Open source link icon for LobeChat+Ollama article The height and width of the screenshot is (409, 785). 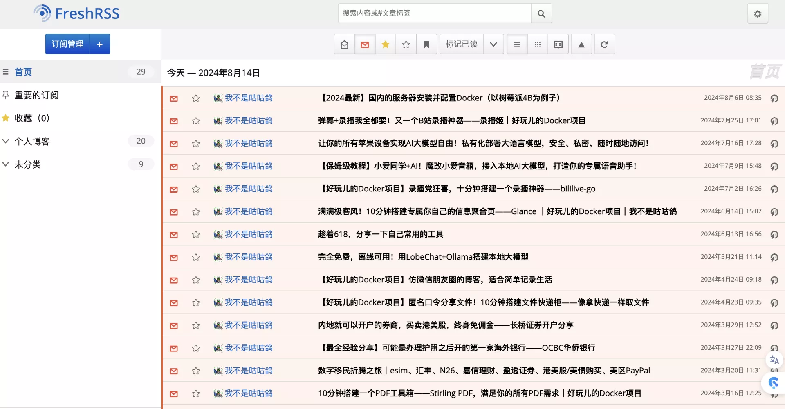click(774, 258)
